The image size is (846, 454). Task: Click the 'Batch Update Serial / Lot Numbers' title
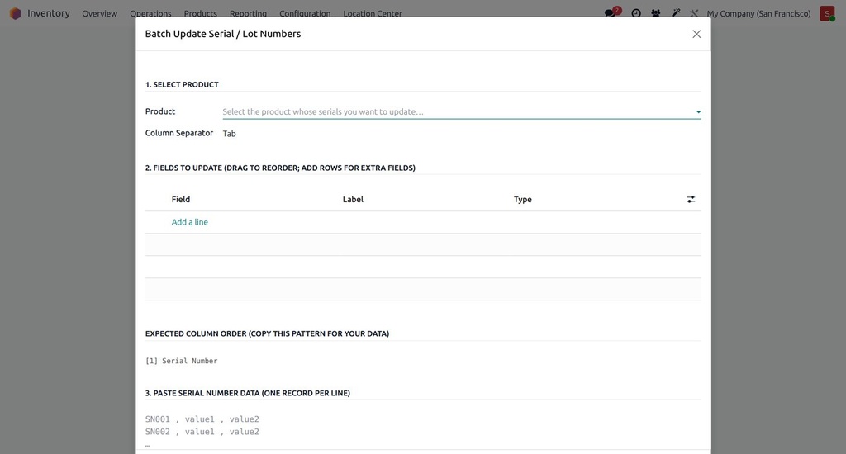click(x=223, y=33)
